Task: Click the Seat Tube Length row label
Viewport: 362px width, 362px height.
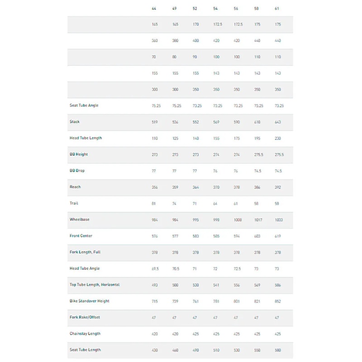Action: (85, 350)
